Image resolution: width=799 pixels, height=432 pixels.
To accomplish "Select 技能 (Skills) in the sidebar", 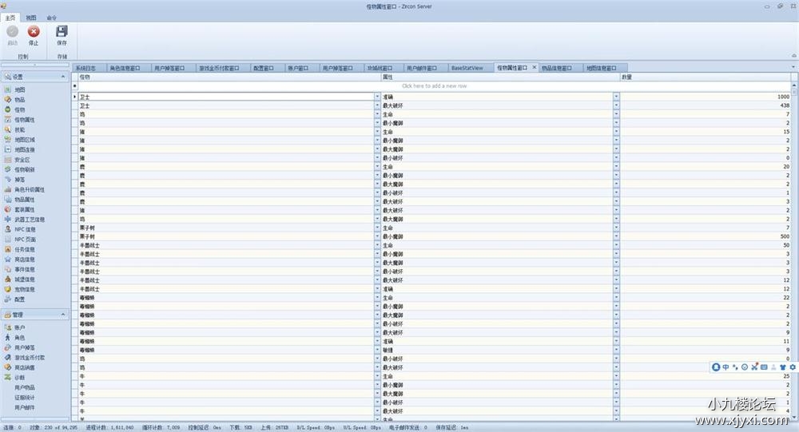I will pos(19,129).
